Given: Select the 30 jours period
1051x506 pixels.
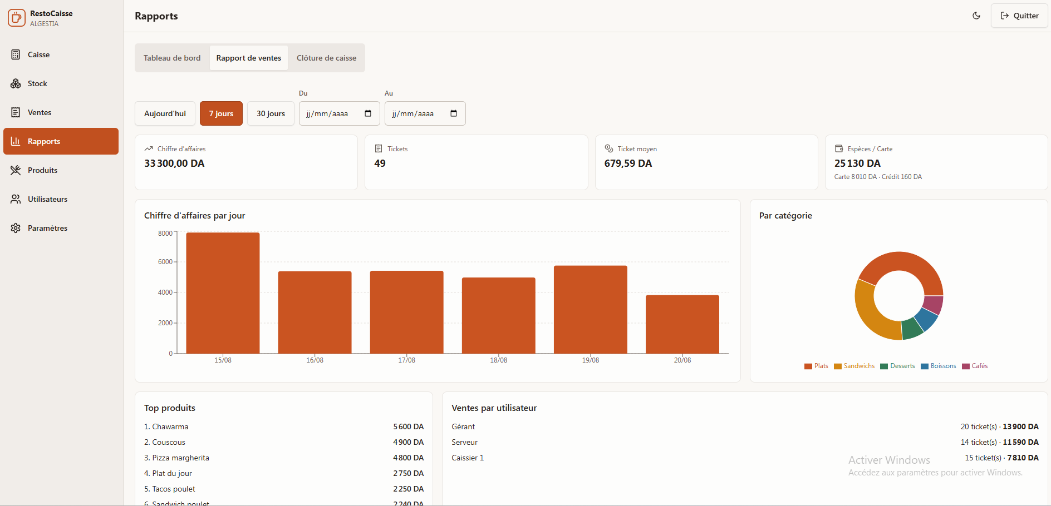Looking at the screenshot, I should pos(271,113).
